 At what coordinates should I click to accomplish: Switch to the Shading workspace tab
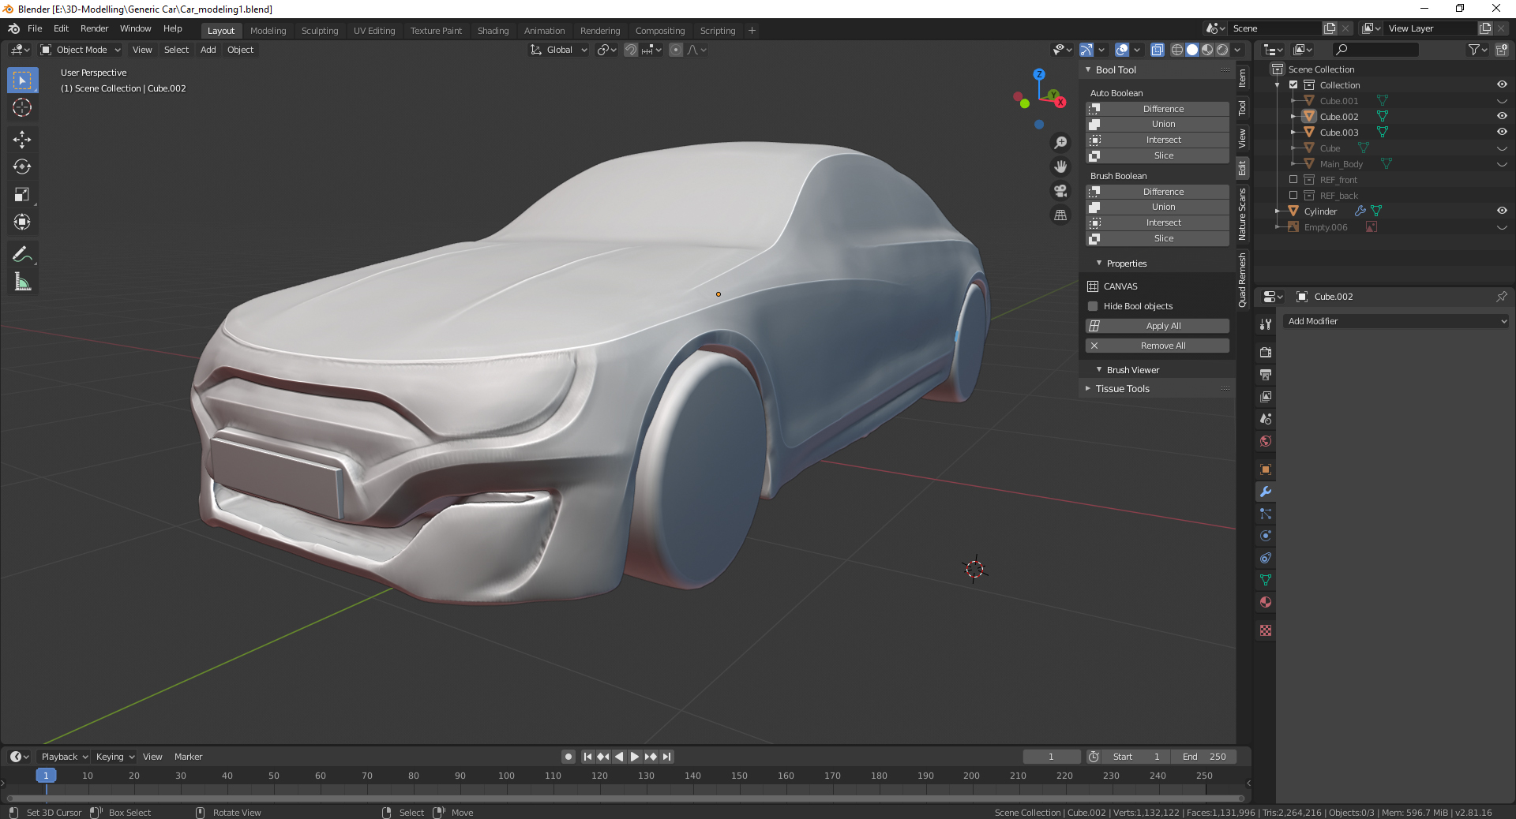(x=493, y=31)
